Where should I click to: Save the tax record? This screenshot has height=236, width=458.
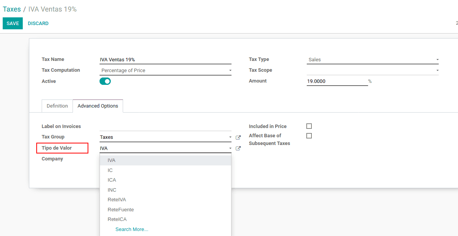(13, 24)
